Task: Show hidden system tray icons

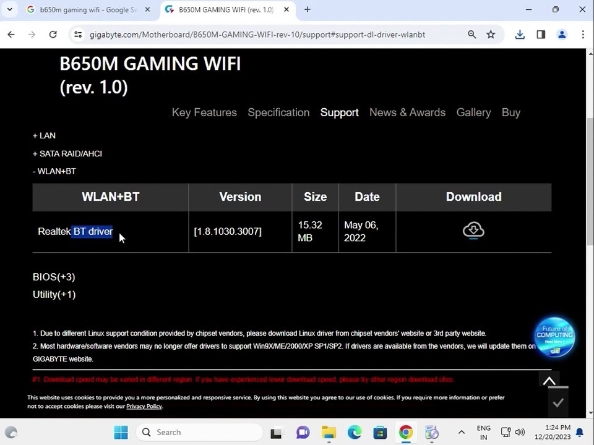Action: [462, 432]
